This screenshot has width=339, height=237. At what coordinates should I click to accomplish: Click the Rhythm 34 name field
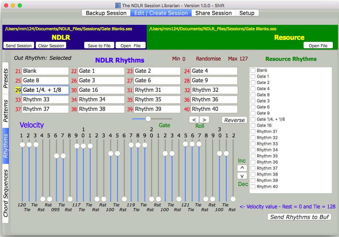click(101, 99)
